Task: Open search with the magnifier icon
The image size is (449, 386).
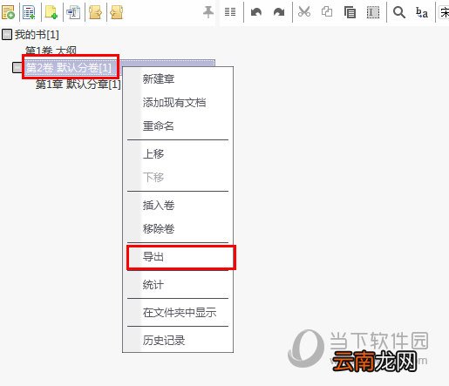Action: pyautogui.click(x=399, y=12)
